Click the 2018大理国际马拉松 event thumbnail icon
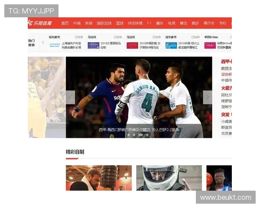This screenshot has width=260, height=208. click(x=93, y=45)
